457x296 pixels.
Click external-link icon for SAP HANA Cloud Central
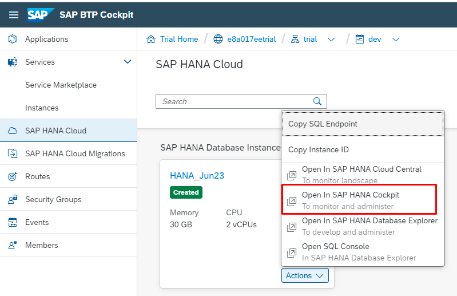point(292,175)
